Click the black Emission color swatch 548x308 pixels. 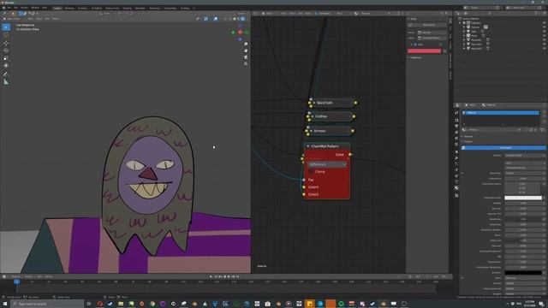(523, 273)
